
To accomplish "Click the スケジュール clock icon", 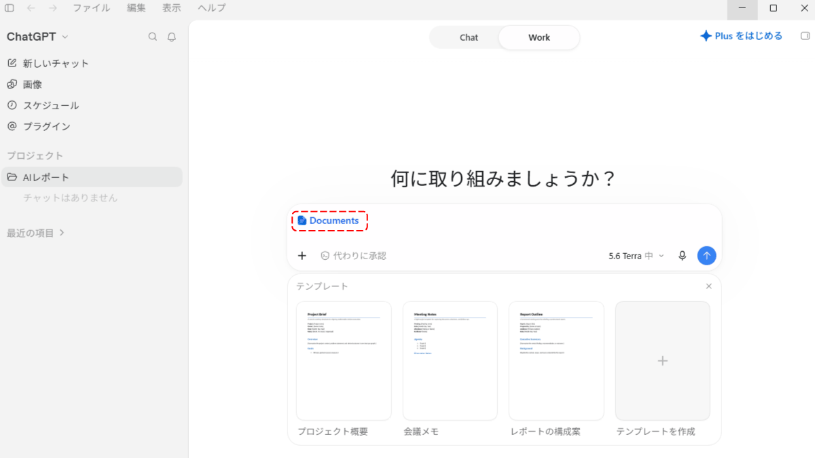I will click(12, 105).
